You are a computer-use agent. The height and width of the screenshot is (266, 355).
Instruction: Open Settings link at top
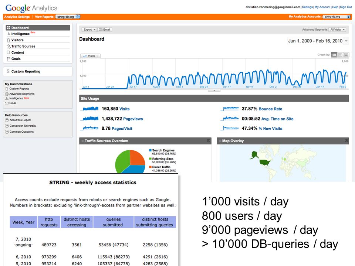(x=307, y=7)
